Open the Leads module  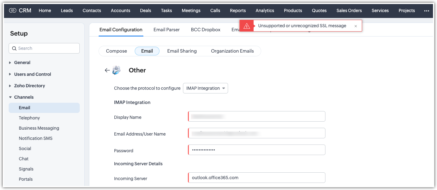[x=67, y=11]
